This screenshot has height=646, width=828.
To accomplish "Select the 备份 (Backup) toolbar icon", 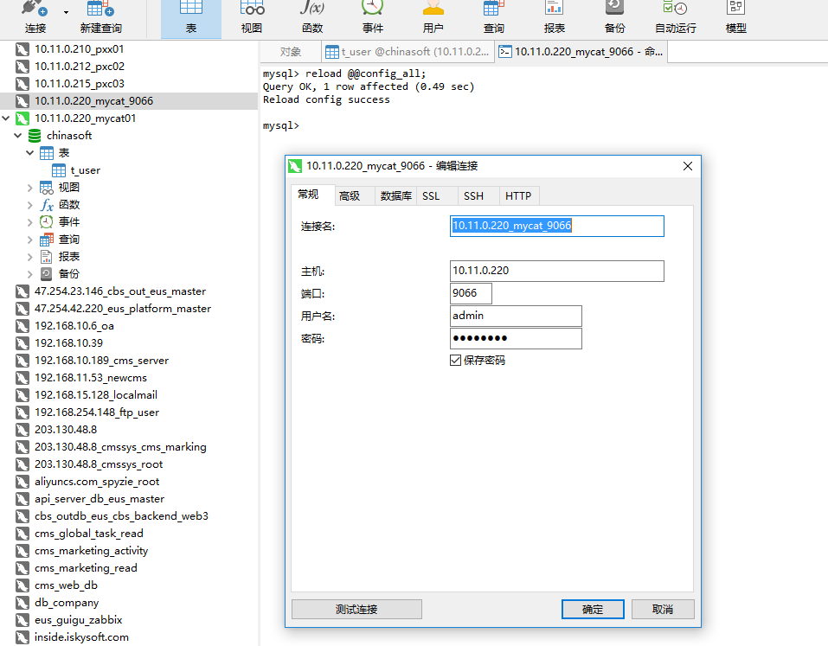I will point(614,8).
